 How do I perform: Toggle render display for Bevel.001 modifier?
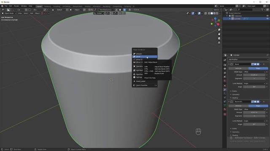258,102
